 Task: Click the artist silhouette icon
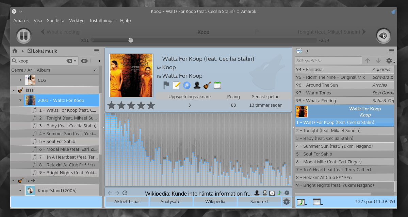pos(197,85)
